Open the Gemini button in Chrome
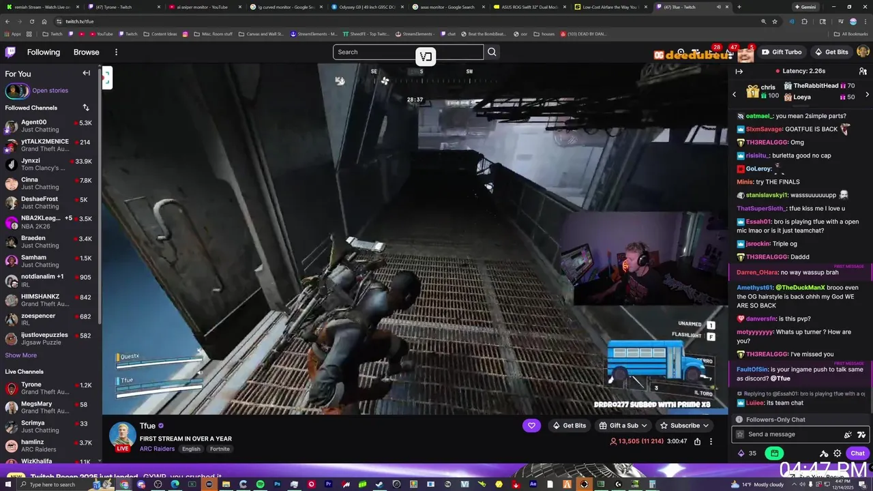This screenshot has height=491, width=873. coord(806,7)
